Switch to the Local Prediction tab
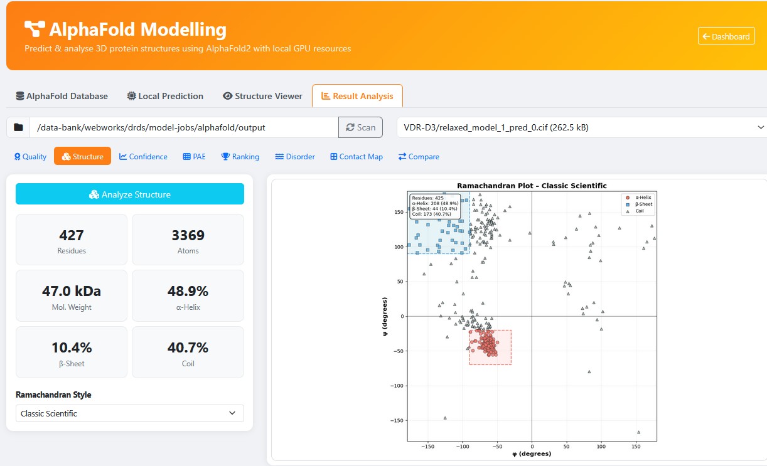This screenshot has height=466, width=767. [x=165, y=96]
